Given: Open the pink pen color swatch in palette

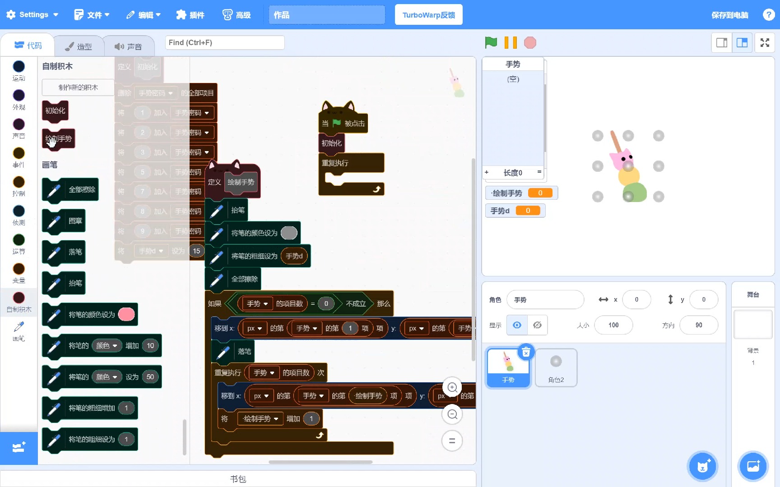Looking at the screenshot, I should click(x=126, y=314).
